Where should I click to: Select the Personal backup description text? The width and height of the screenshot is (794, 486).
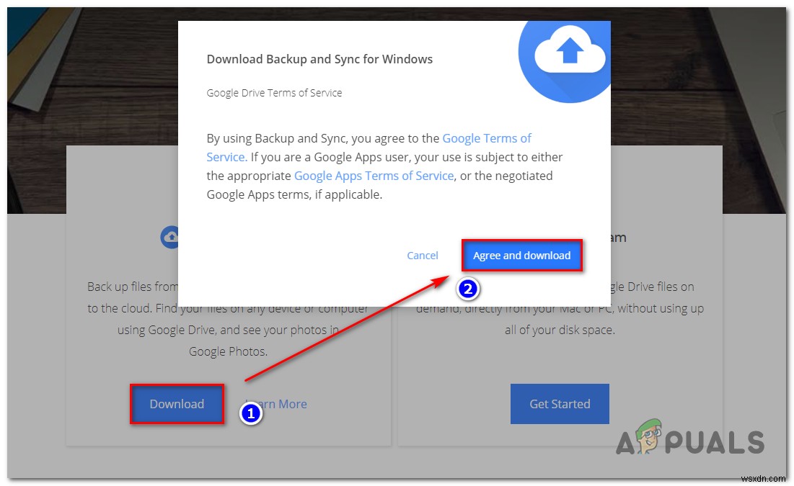[x=228, y=330]
